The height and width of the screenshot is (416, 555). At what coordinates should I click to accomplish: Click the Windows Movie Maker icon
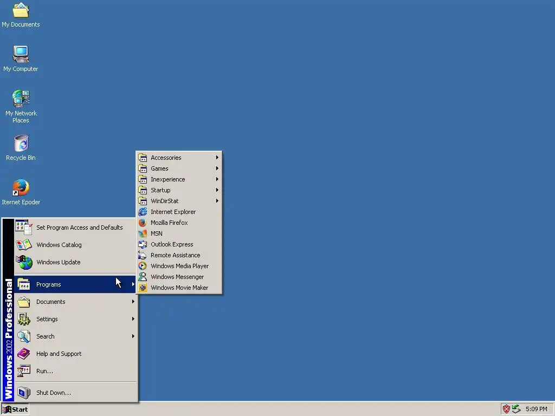(x=143, y=288)
